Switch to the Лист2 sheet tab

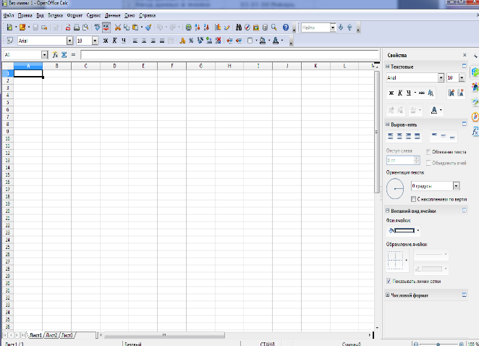coord(51,335)
